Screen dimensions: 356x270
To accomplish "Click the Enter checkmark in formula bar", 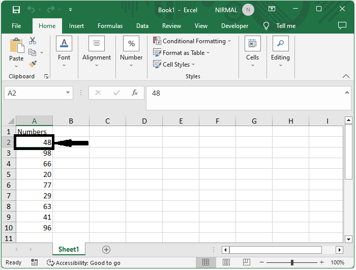I will coord(116,93).
